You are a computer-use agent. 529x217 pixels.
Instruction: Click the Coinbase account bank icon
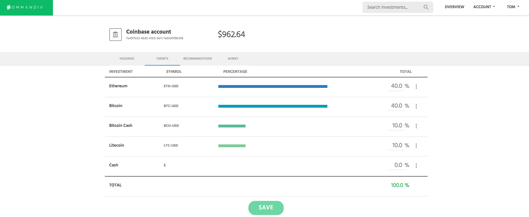click(116, 34)
